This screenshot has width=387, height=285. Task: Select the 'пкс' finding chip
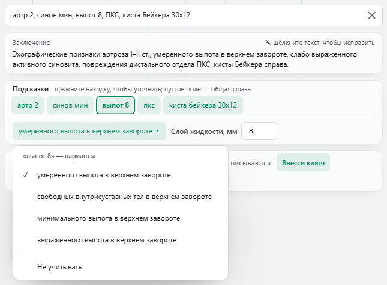tap(149, 105)
